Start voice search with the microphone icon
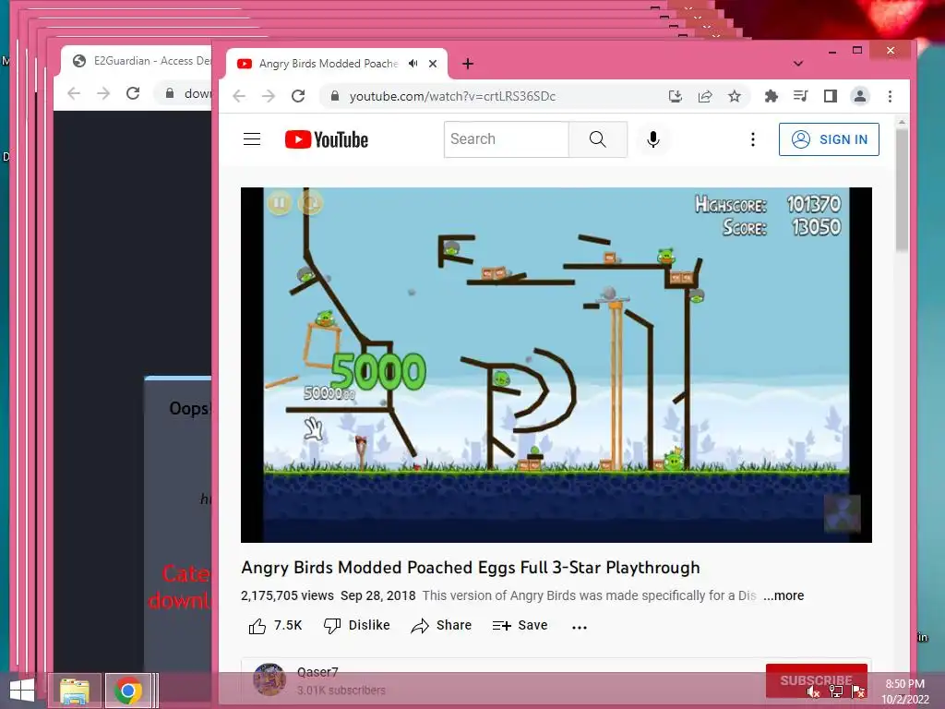This screenshot has width=945, height=709. pos(652,139)
